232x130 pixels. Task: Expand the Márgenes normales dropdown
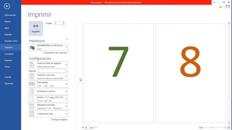48,107
